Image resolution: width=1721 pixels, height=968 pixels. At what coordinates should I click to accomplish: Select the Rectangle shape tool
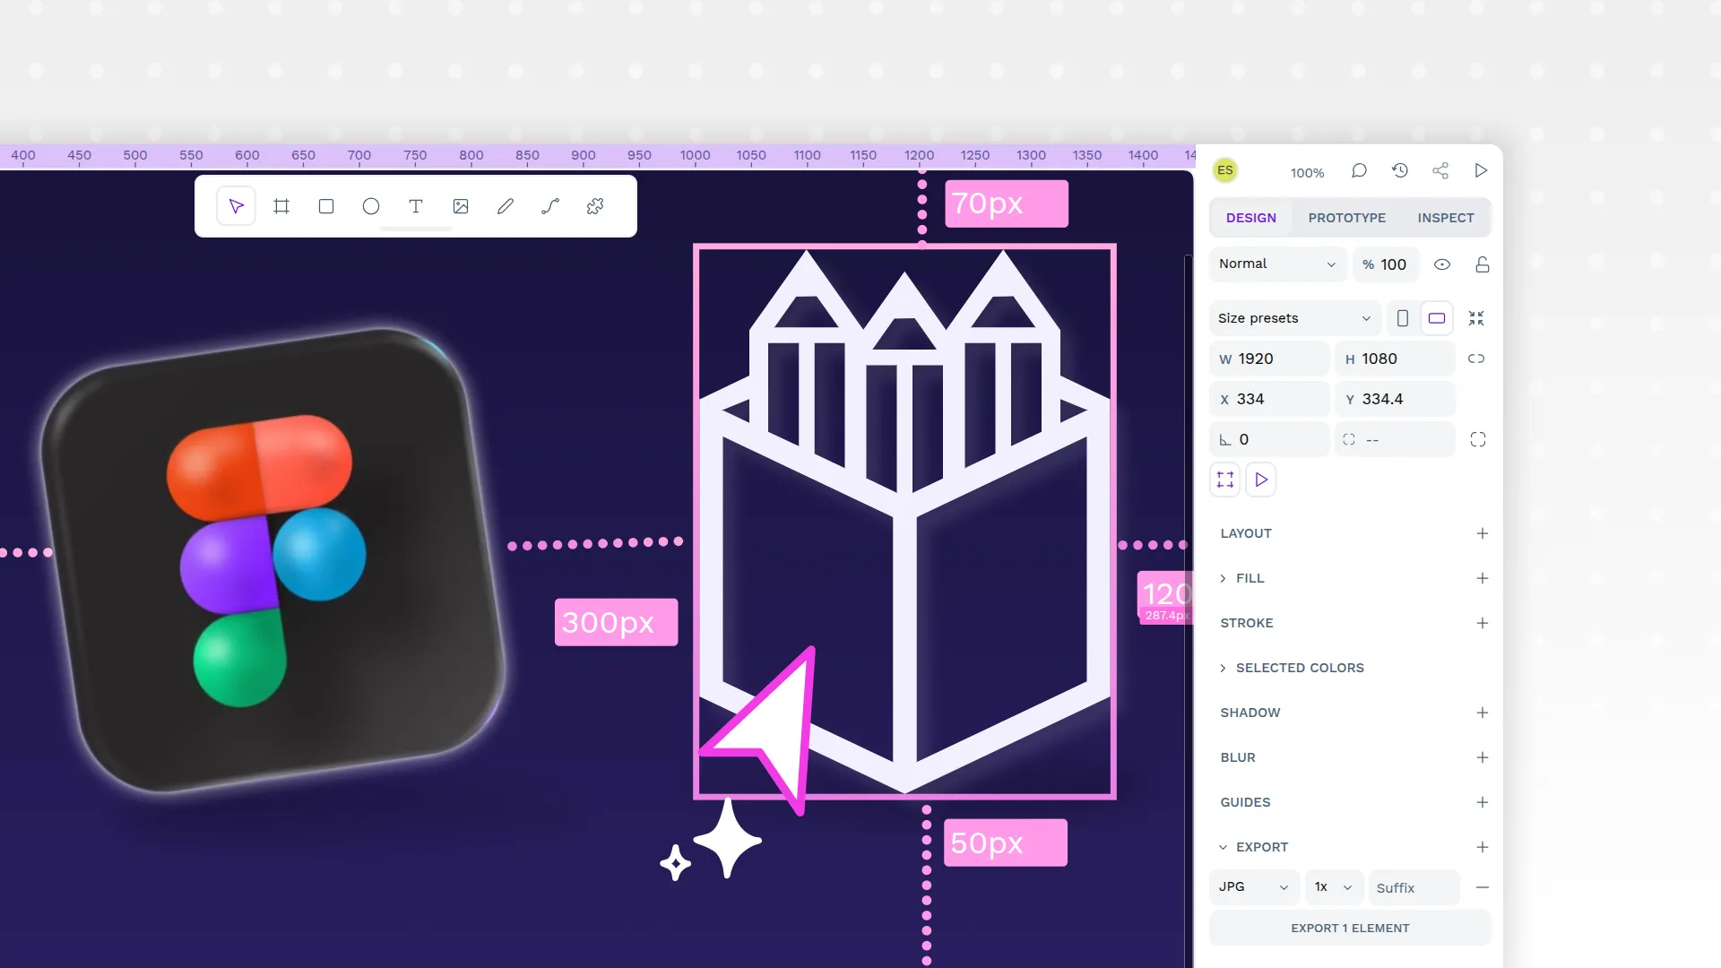pos(325,205)
